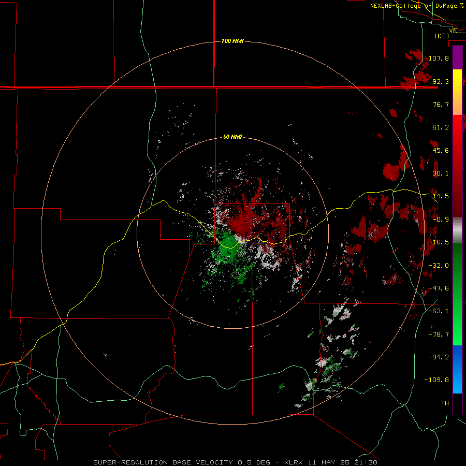Select the 30.1 value on the velocity scale
The image size is (466, 466).
coord(441,173)
